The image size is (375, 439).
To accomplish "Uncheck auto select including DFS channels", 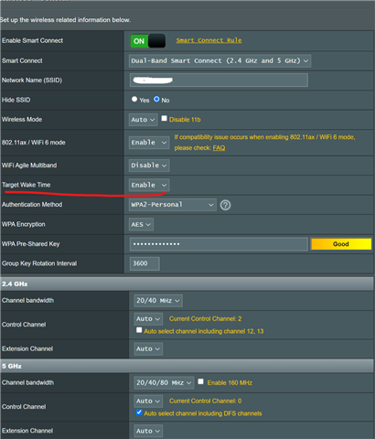I will click(x=139, y=412).
